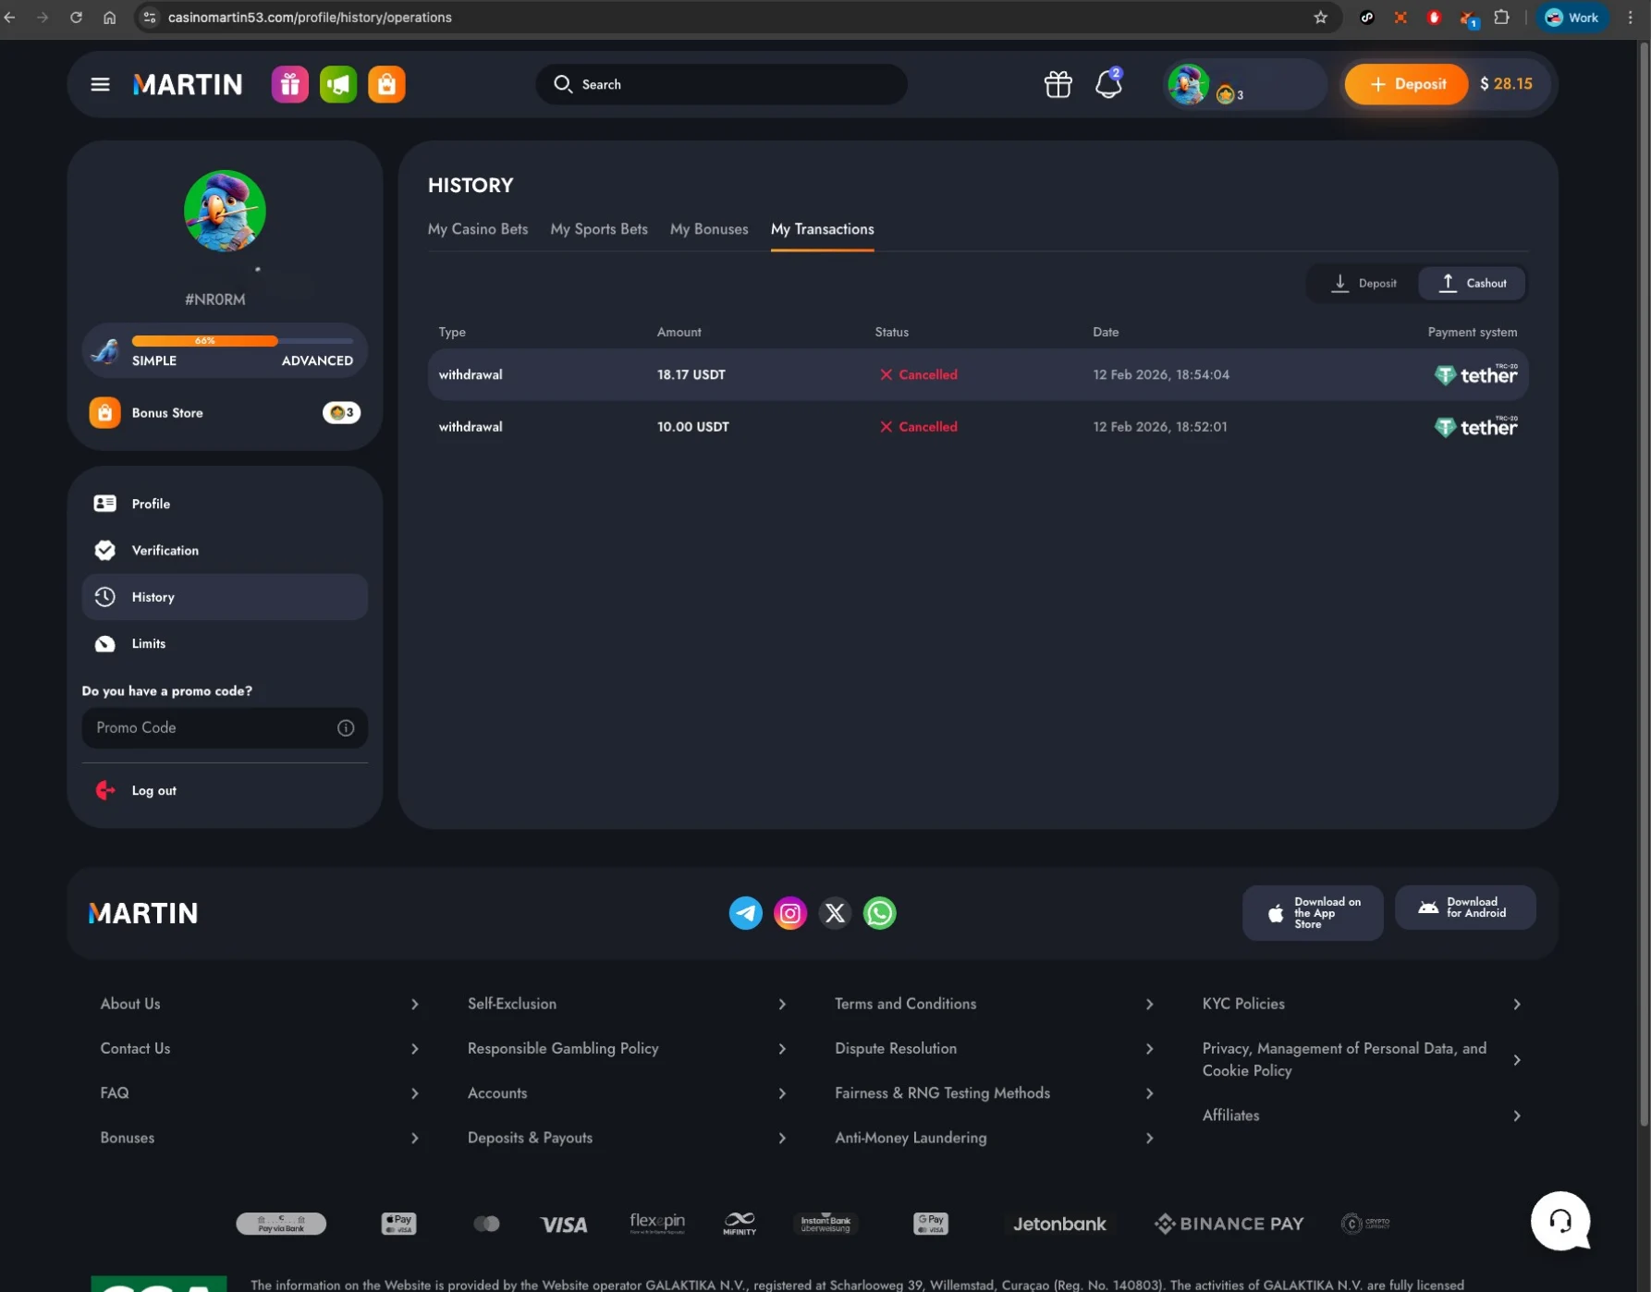Viewport: 1651px width, 1292px height.
Task: Open Deposits & Payouts link
Action: point(627,1139)
